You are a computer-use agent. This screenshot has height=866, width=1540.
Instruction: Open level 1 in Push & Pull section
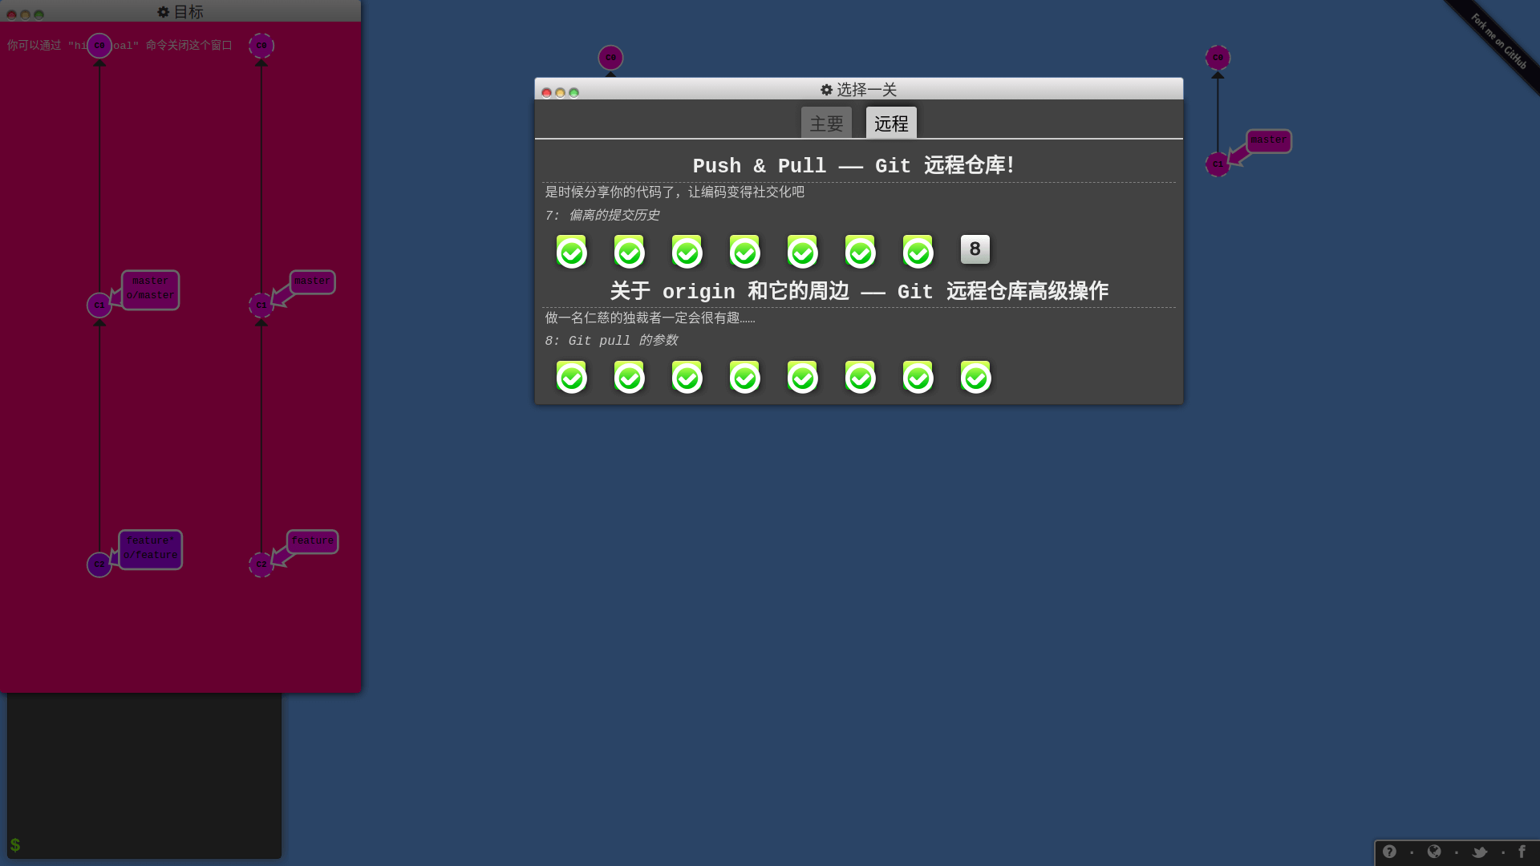571,250
